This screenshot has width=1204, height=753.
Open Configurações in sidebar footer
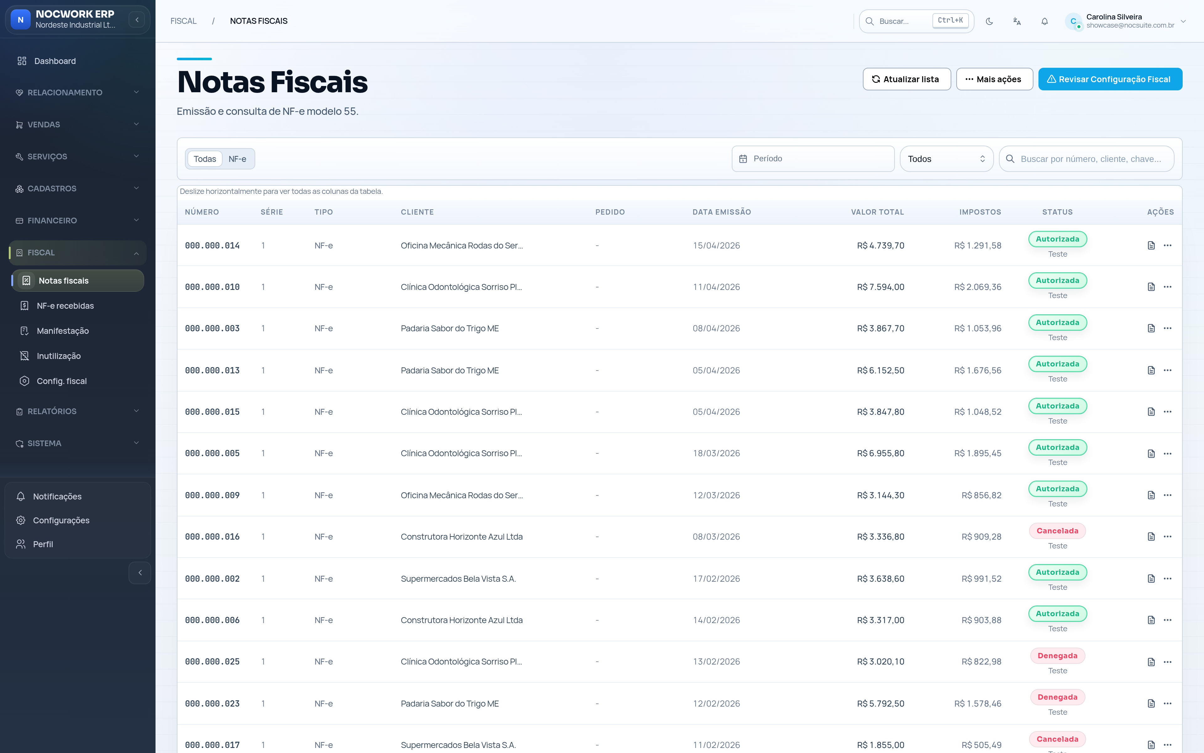pos(77,521)
